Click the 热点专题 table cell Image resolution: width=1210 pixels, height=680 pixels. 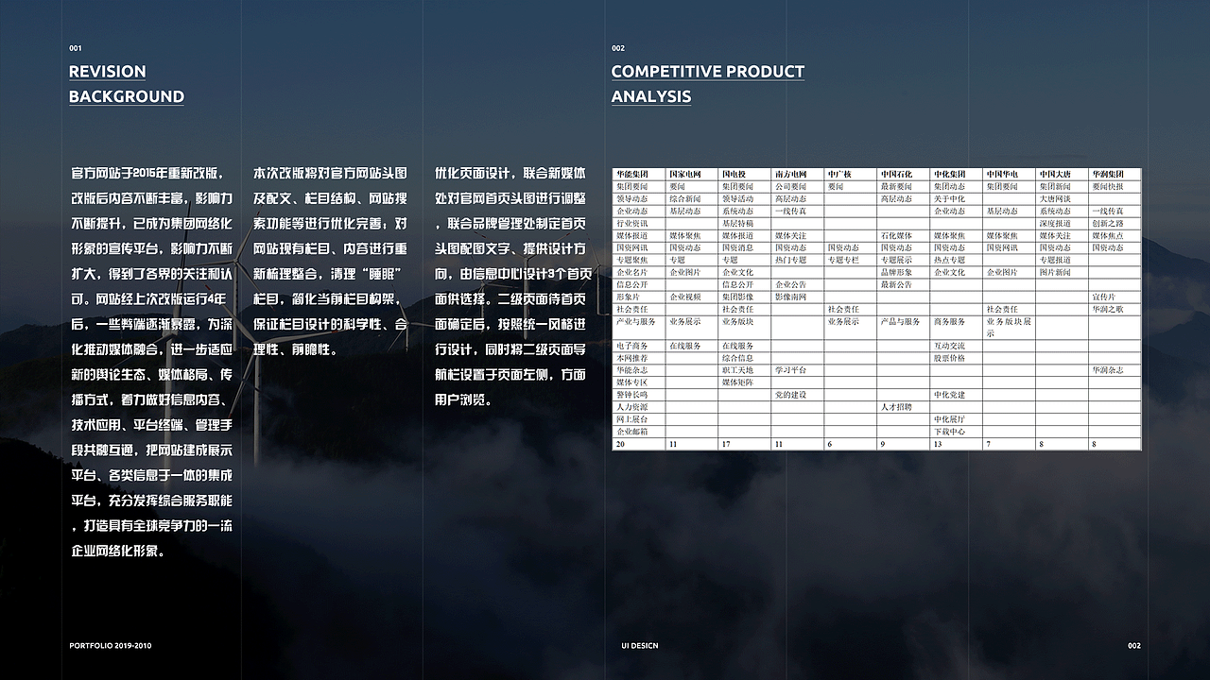pyautogui.click(x=957, y=260)
